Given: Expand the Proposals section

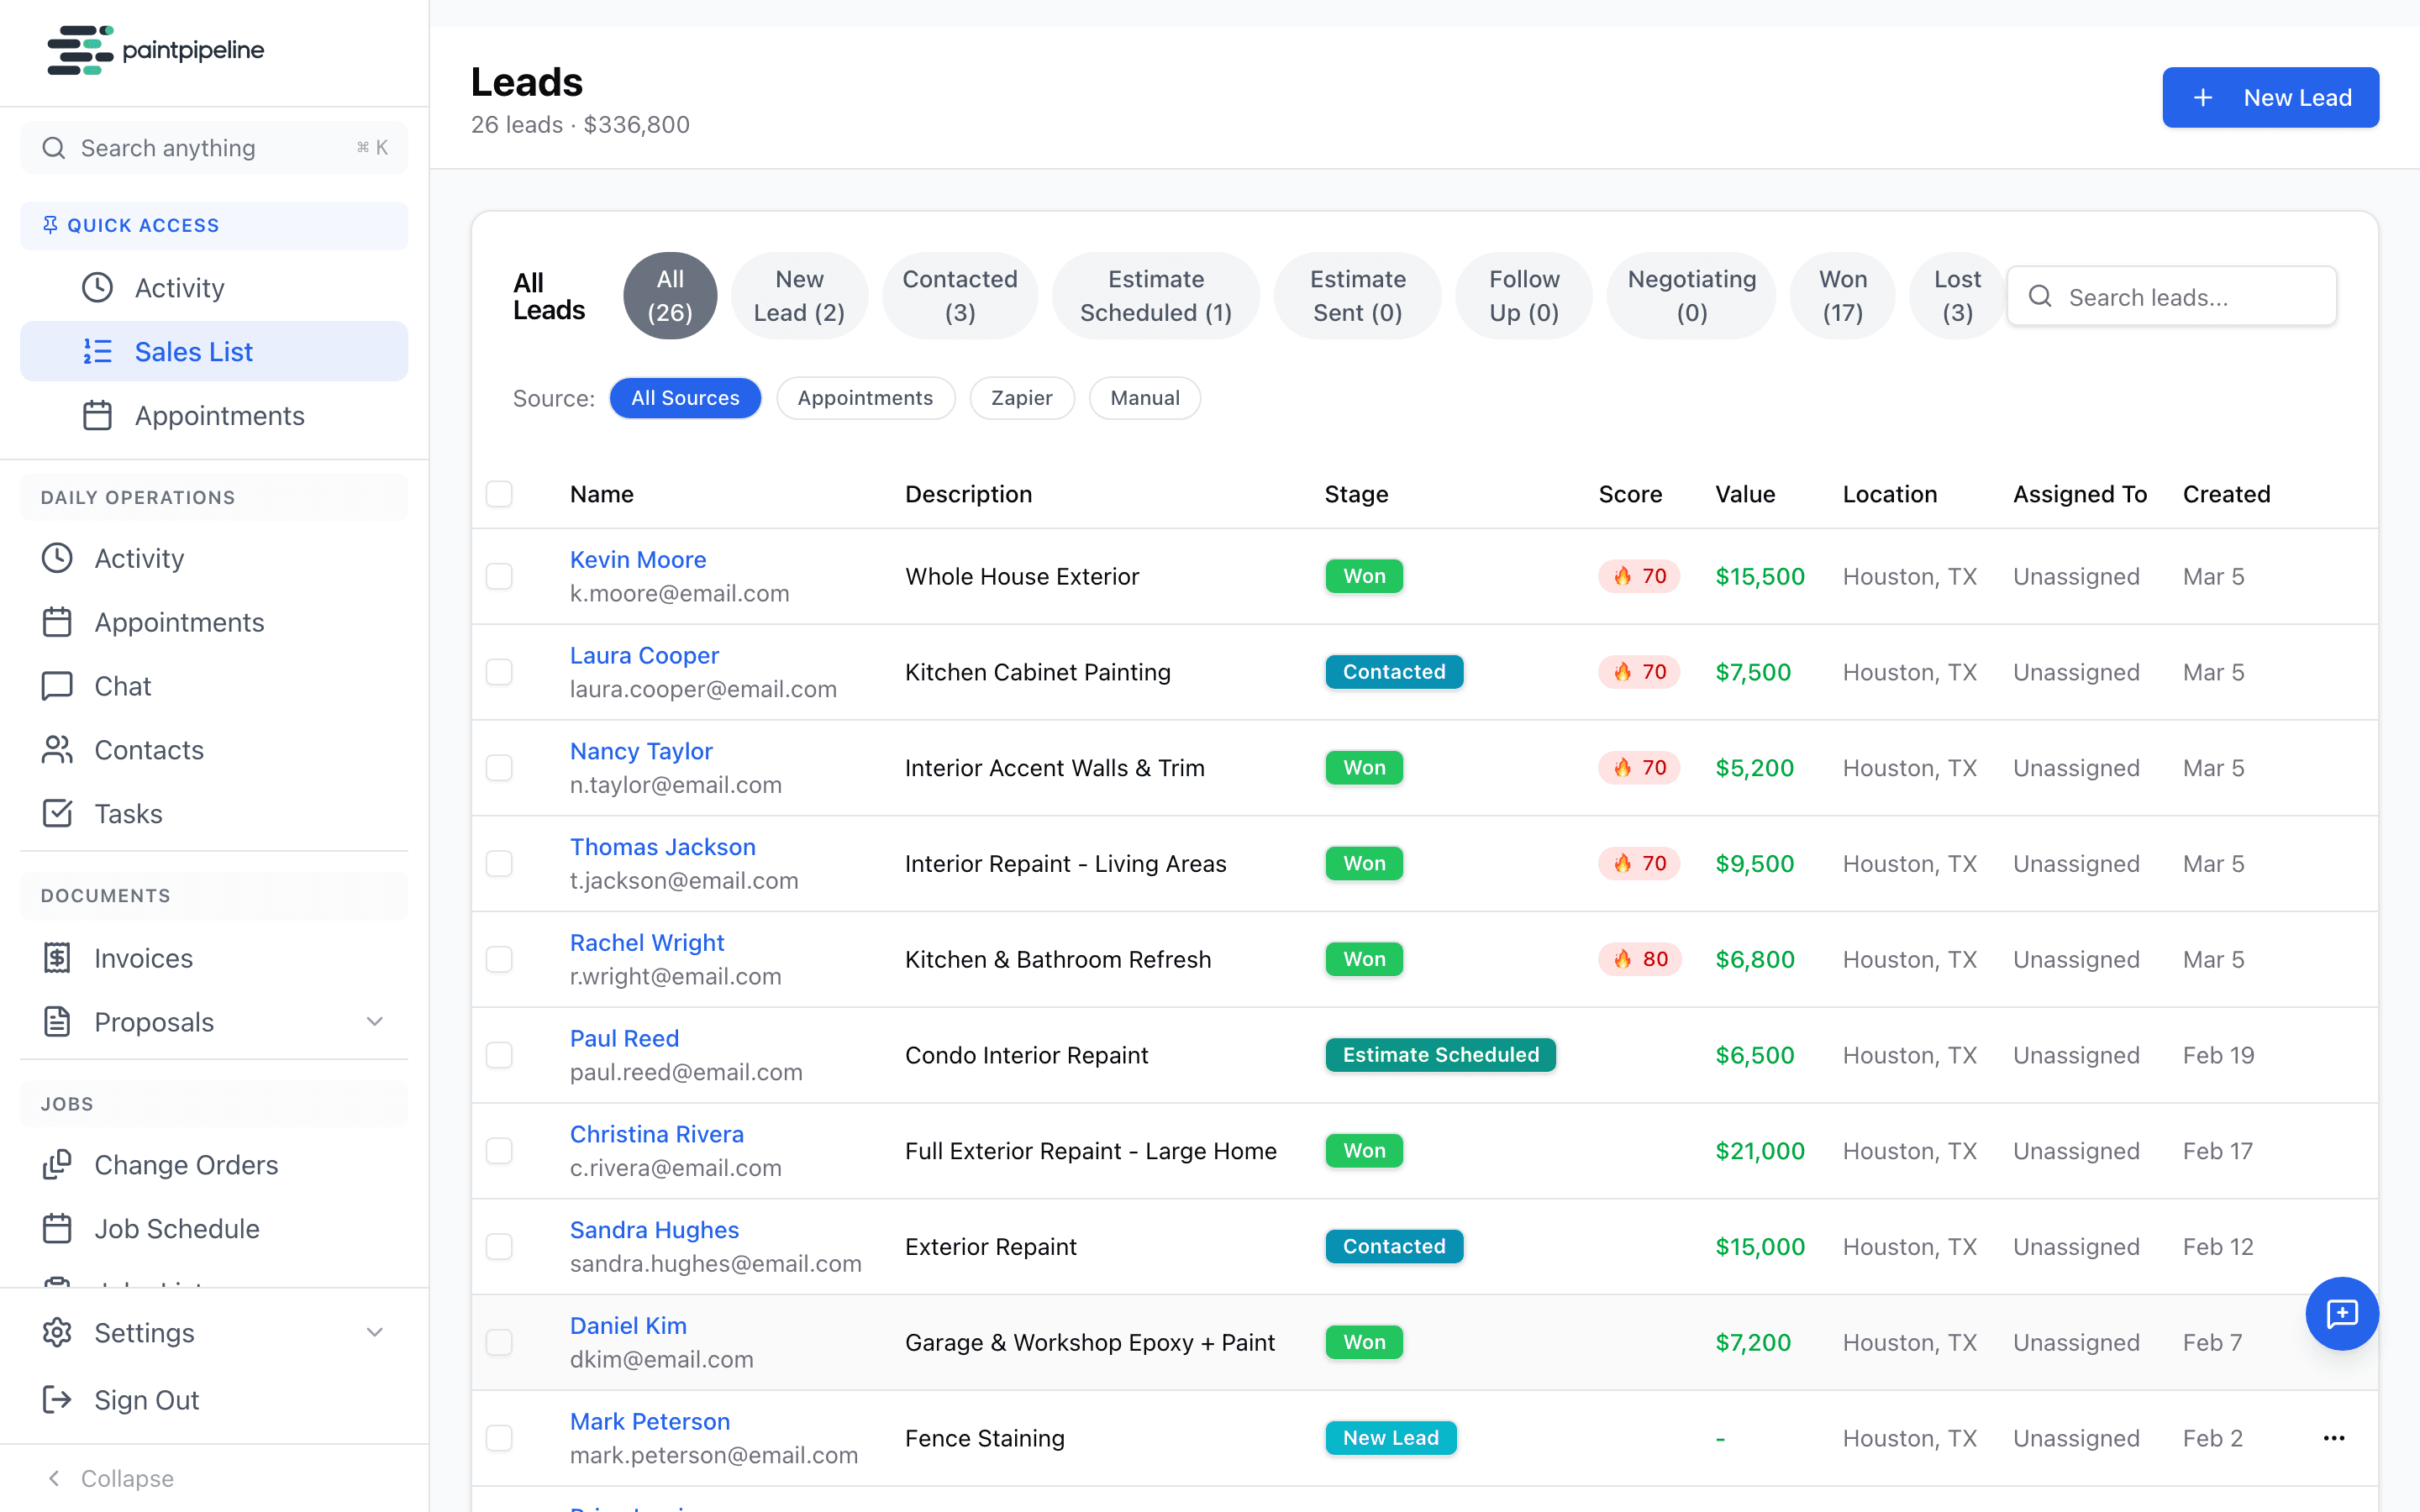Looking at the screenshot, I should coord(374,1021).
